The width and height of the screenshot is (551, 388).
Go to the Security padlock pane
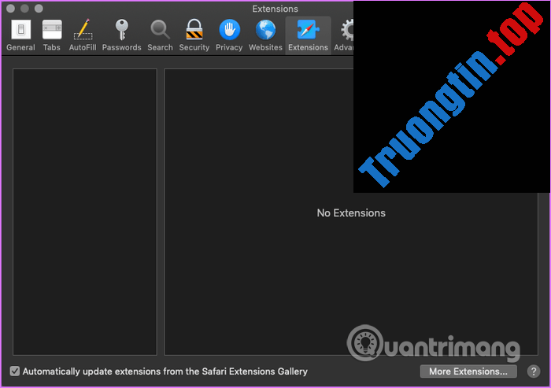point(194,35)
